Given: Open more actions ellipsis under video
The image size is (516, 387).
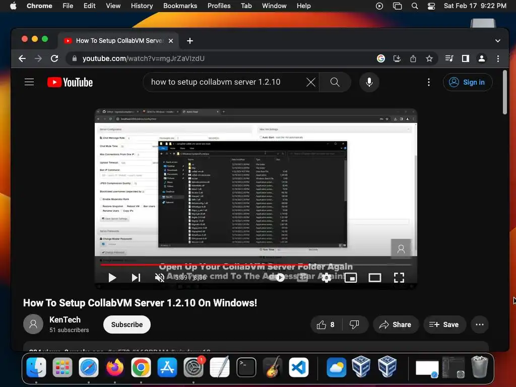Looking at the screenshot, I should click(x=480, y=325).
